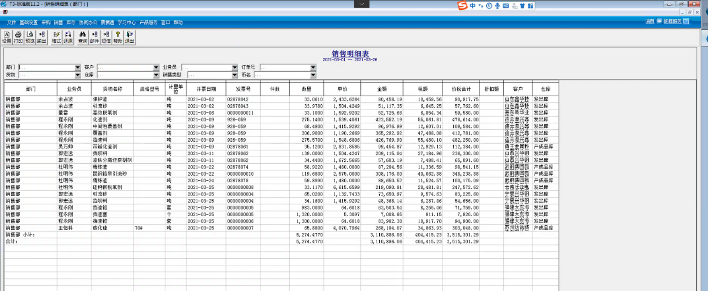
Task: Click the T3 application logo in title bar
Action: [4, 4]
